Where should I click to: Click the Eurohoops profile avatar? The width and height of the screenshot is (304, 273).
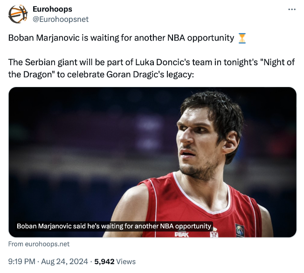click(19, 14)
